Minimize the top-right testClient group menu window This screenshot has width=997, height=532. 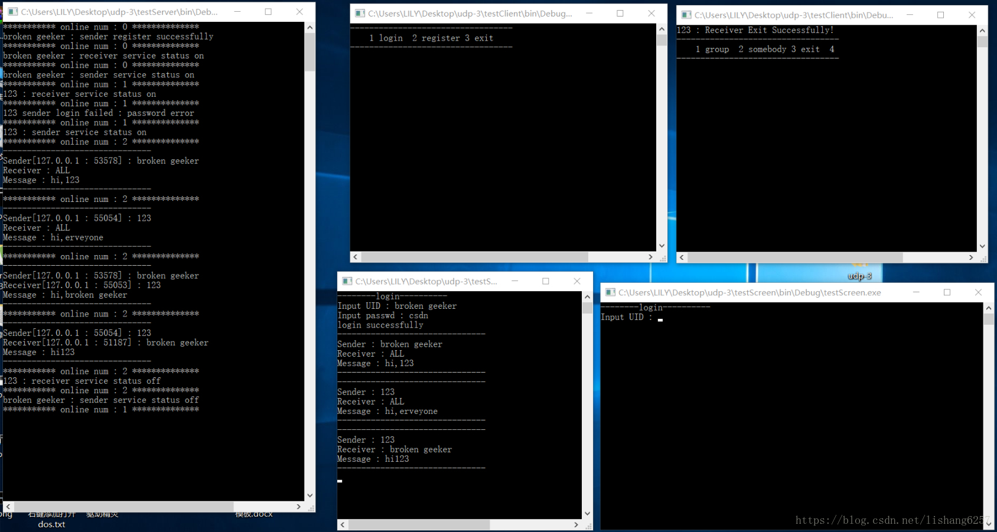[910, 15]
